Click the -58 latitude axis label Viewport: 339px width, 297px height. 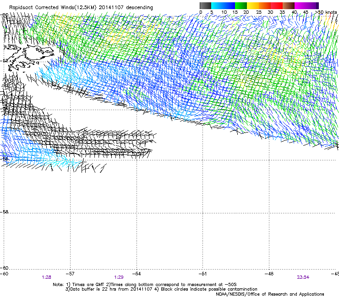click(4, 212)
